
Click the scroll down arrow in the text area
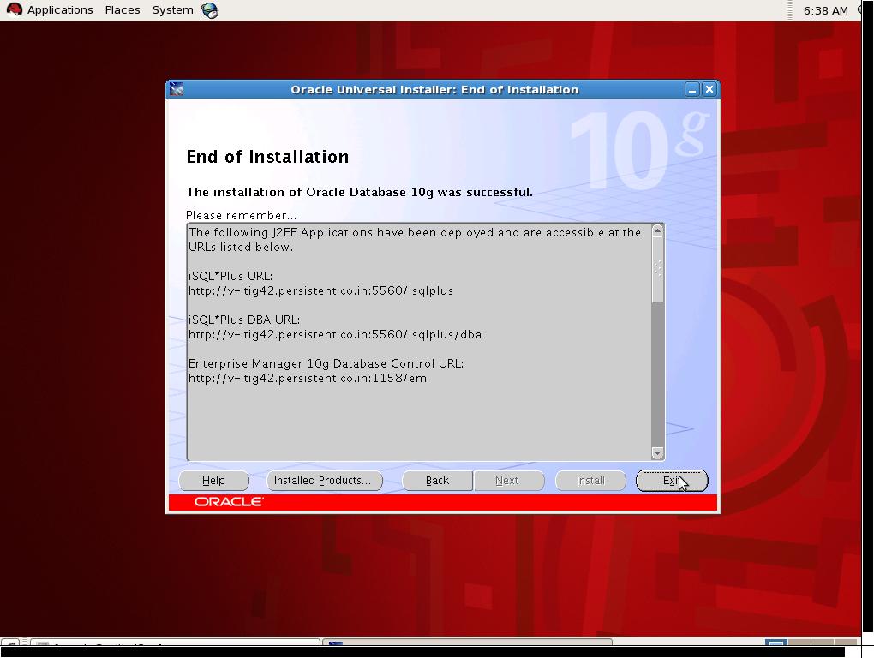658,453
